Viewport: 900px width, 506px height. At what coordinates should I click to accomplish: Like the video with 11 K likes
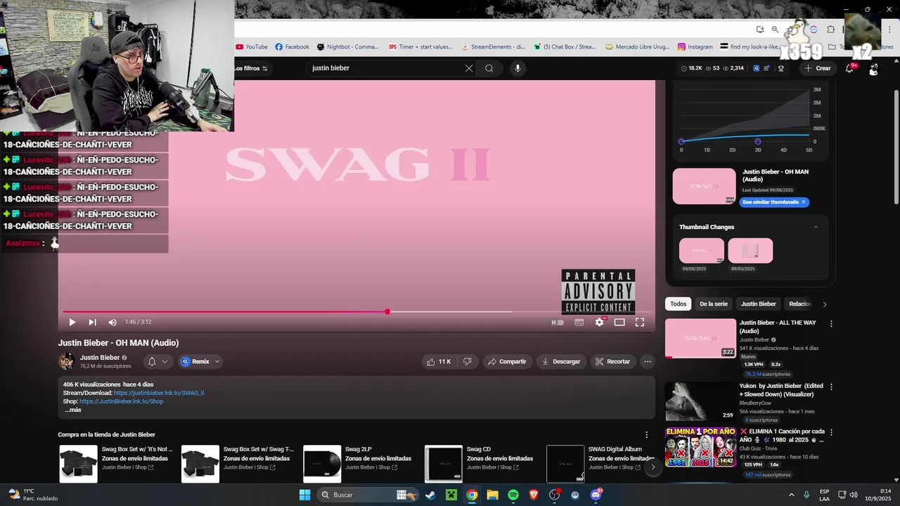[x=438, y=361]
